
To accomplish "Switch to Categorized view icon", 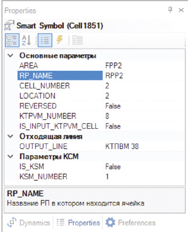I will [12, 40].
